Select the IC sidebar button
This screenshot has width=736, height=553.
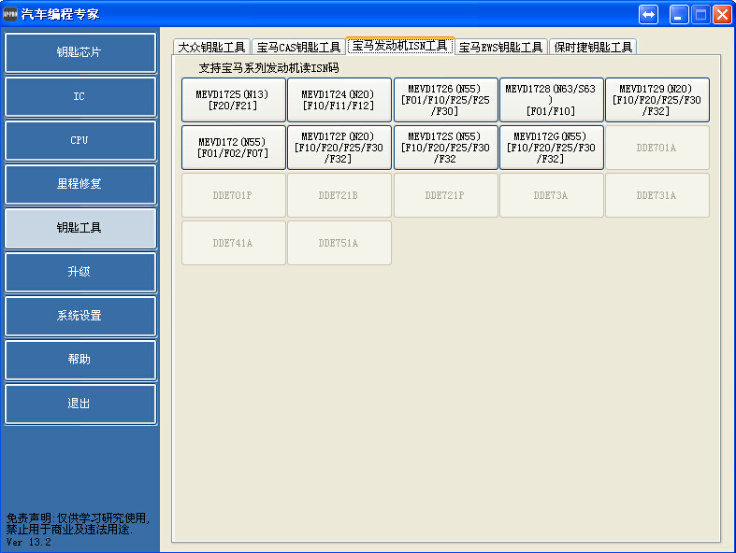point(80,96)
